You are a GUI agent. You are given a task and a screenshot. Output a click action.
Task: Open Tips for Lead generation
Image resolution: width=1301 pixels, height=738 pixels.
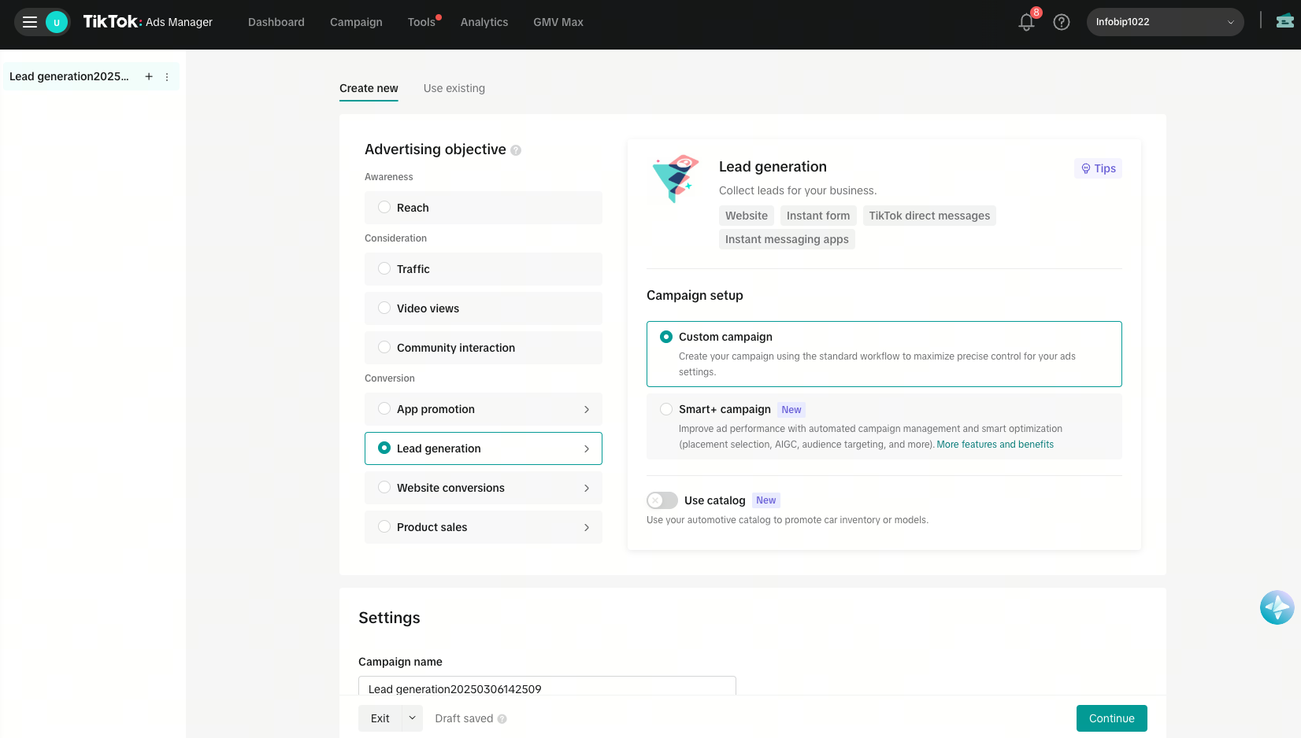click(1098, 168)
